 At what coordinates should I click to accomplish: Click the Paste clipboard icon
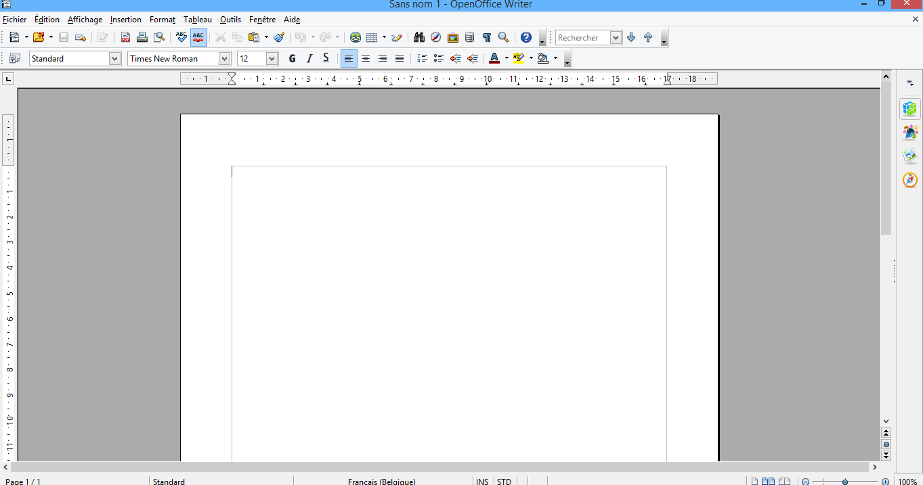254,37
